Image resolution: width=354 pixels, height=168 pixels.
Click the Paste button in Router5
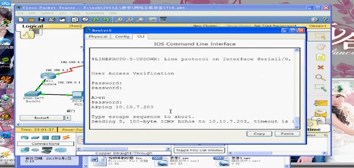287,134
